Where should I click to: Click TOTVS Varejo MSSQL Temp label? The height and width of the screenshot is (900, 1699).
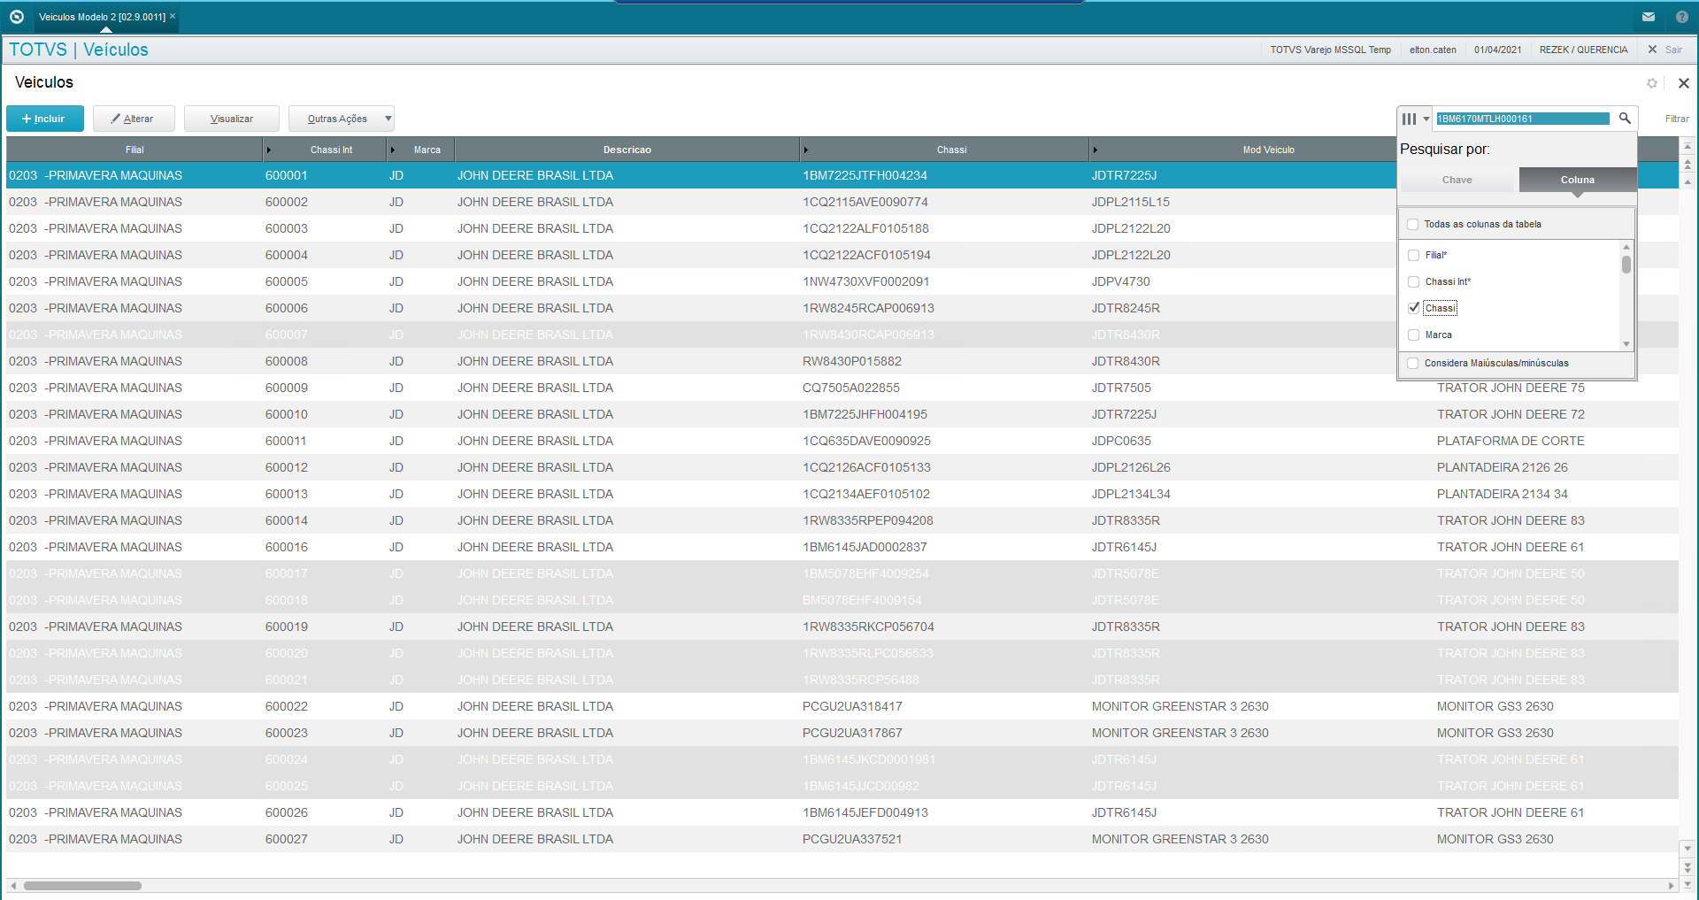point(1330,50)
